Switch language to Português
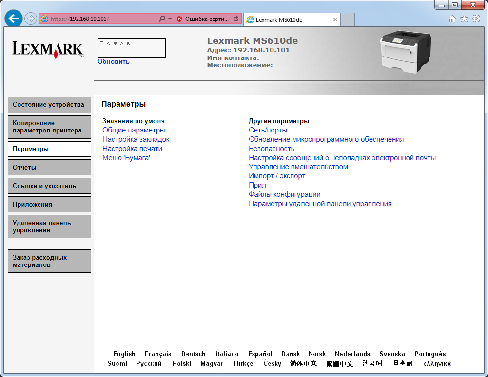The height and width of the screenshot is (377, 488). [x=430, y=354]
